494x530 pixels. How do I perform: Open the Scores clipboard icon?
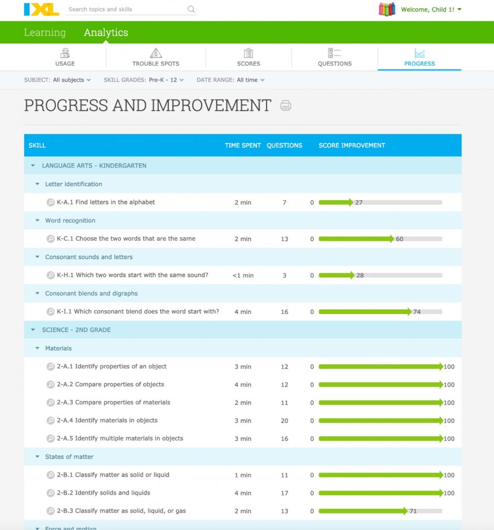coord(249,53)
